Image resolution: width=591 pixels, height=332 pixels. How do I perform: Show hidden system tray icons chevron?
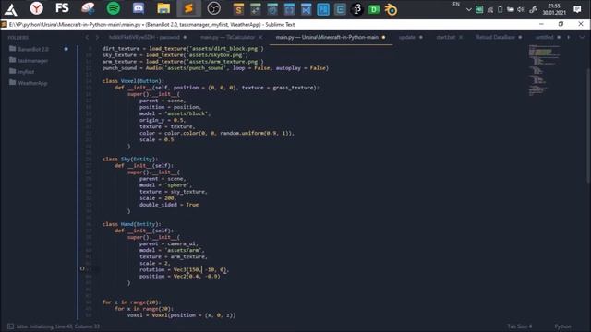point(468,10)
